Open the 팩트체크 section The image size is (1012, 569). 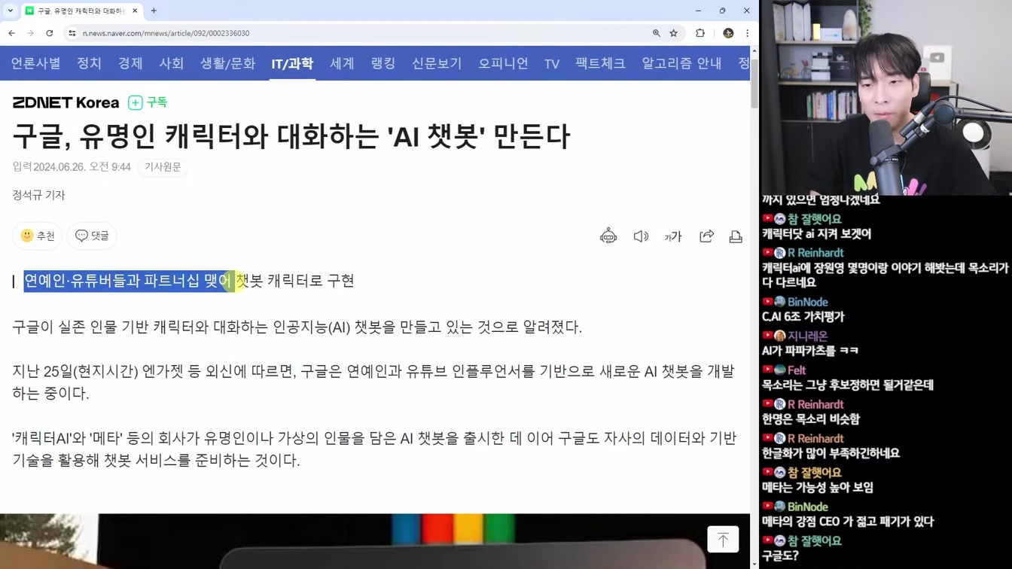click(x=600, y=64)
